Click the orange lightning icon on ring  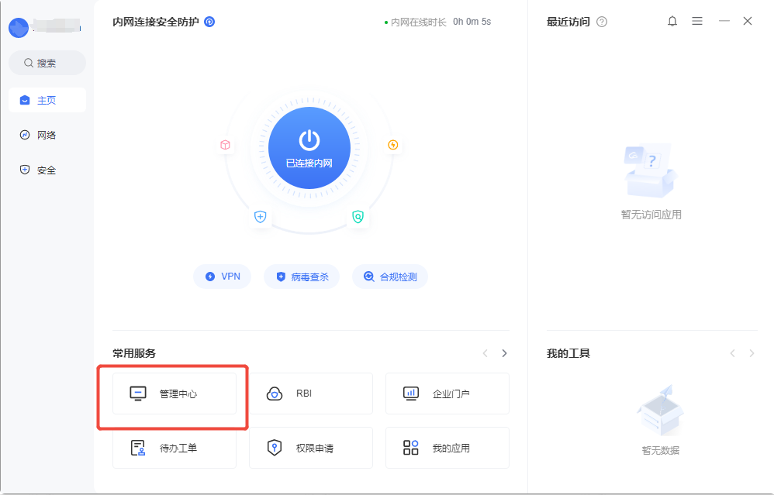pyautogui.click(x=393, y=145)
